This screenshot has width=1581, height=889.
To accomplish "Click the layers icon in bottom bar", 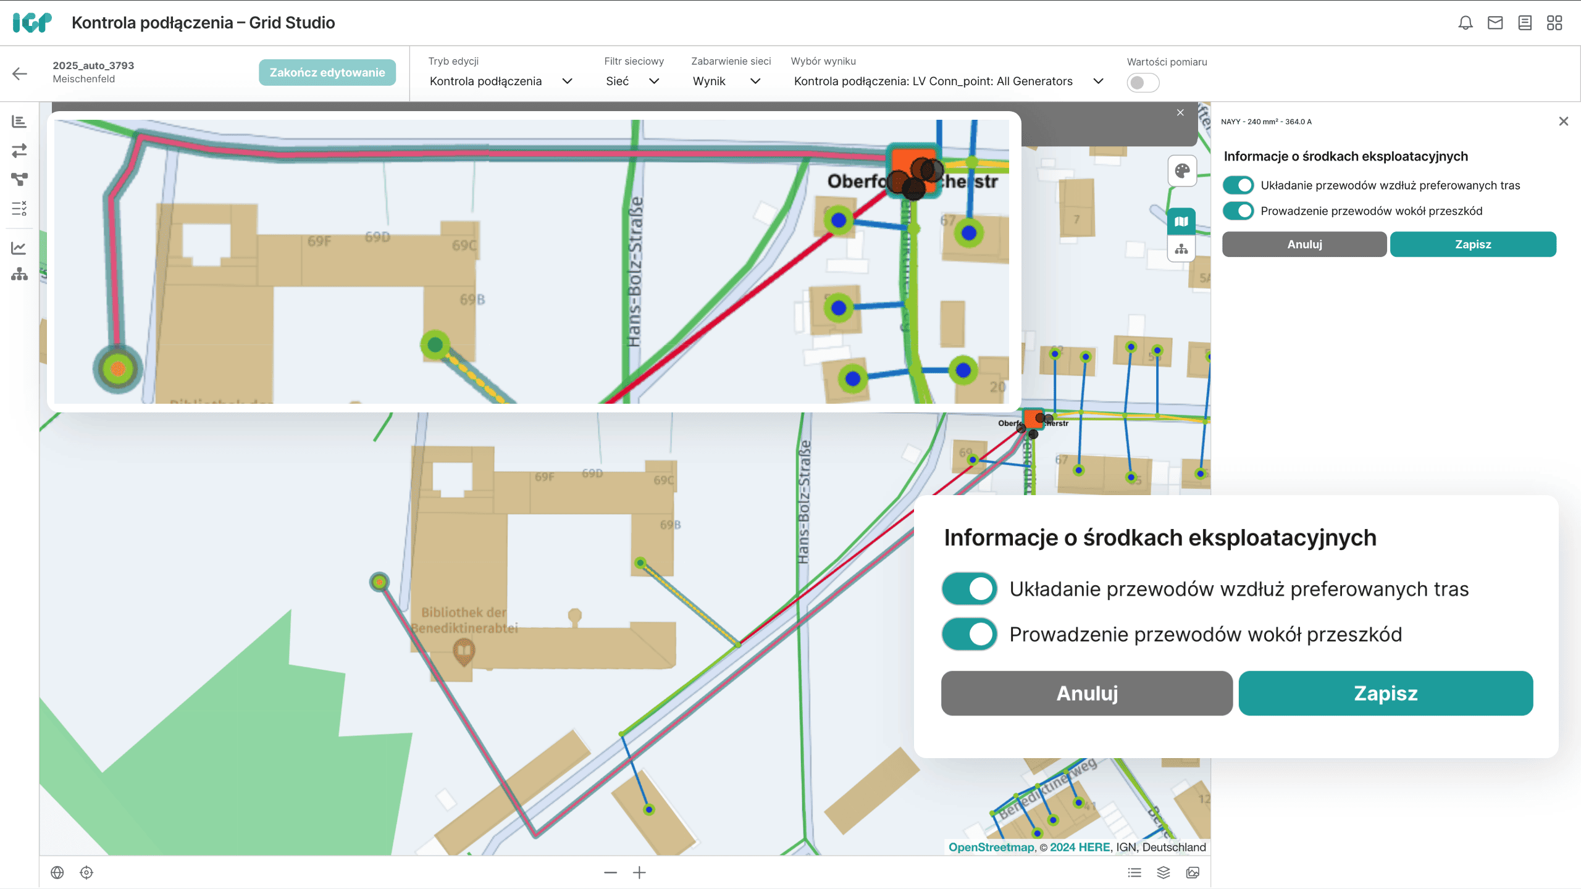I will pos(1164,872).
